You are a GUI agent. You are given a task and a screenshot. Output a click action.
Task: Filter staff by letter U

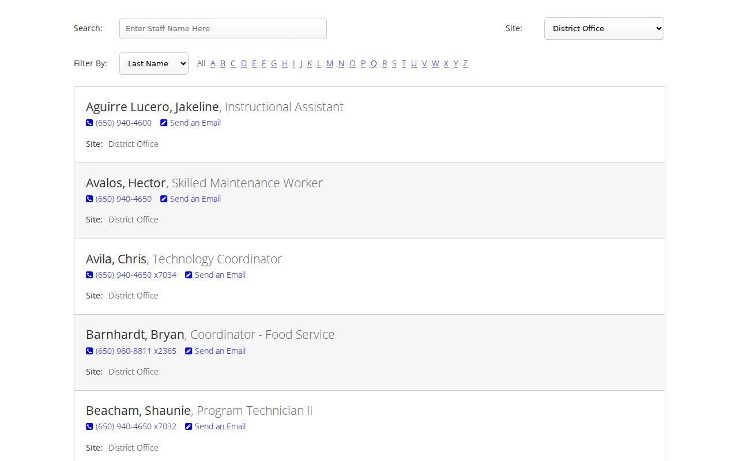(414, 63)
